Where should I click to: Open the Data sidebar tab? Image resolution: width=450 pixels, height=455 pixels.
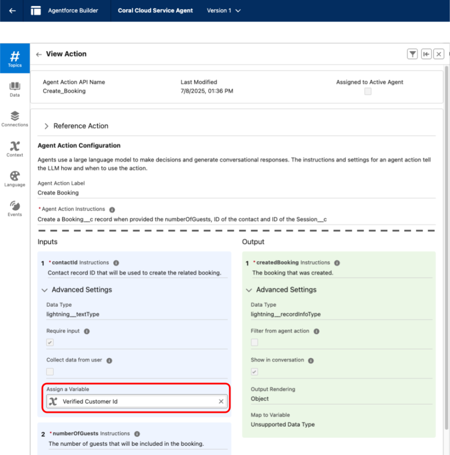coord(15,89)
